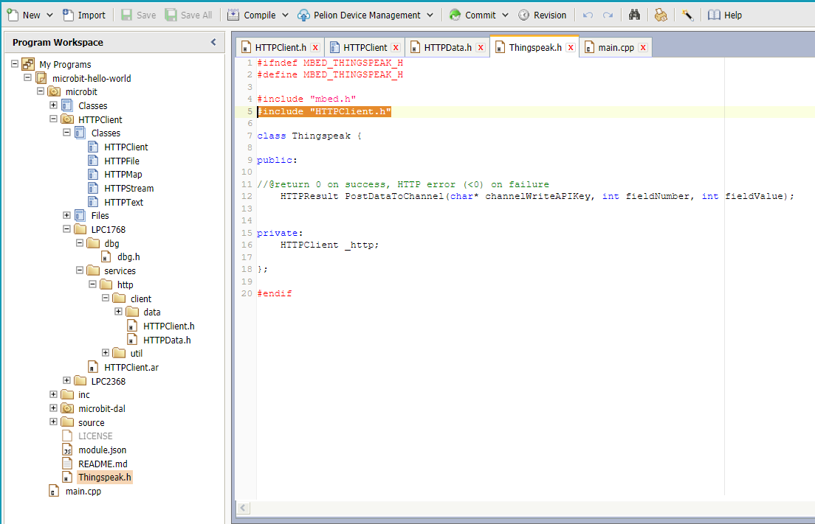Viewport: 815px width, 524px height.
Task: Open the LICENSE file
Action: click(x=95, y=436)
